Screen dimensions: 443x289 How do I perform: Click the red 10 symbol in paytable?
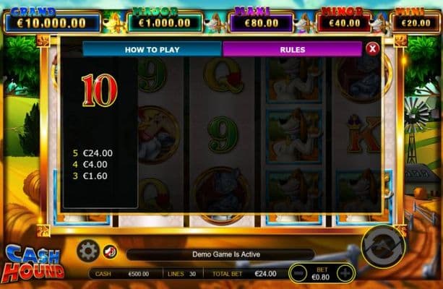[x=100, y=90]
